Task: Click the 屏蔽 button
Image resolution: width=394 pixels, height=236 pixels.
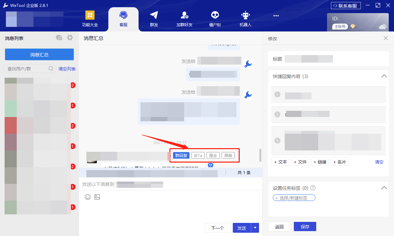Action: (x=228, y=155)
